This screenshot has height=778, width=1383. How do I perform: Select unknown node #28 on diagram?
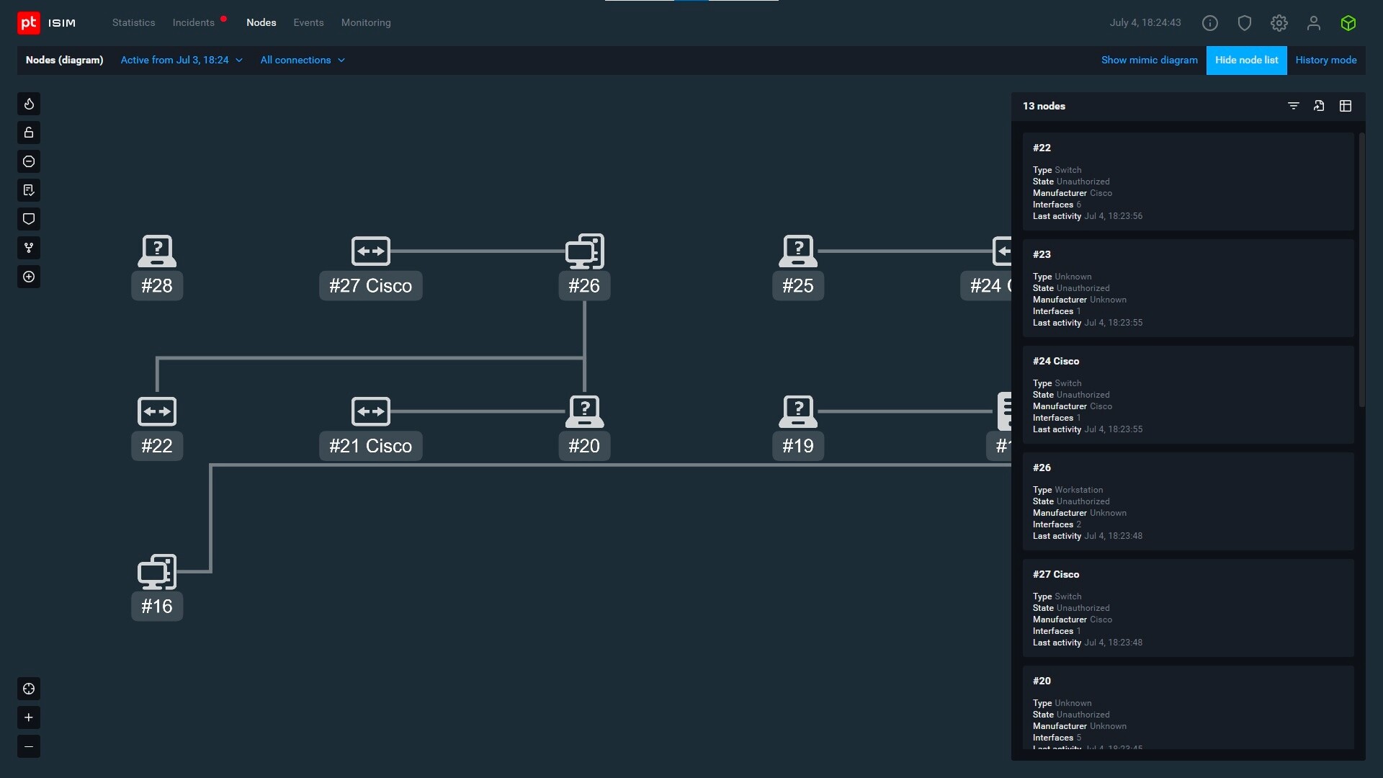[x=157, y=267]
